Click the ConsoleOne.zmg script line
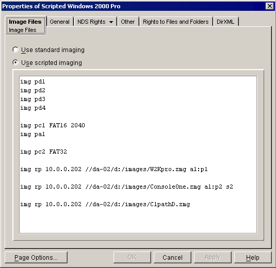The height and width of the screenshot is (268, 276). (126, 187)
